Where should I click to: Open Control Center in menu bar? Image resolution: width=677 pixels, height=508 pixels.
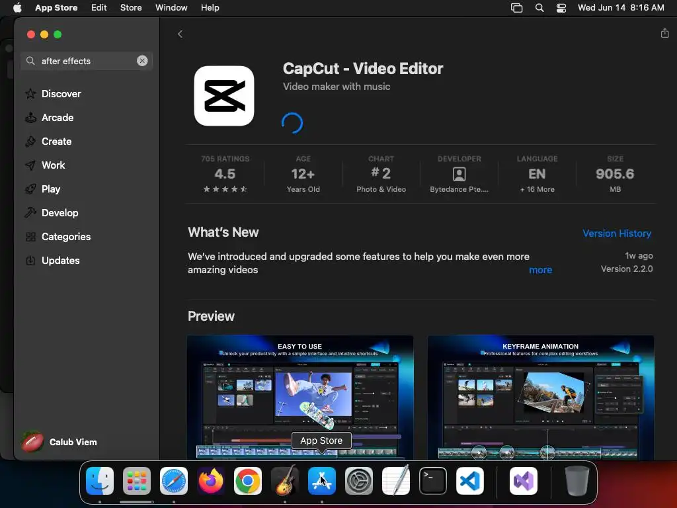561,7
